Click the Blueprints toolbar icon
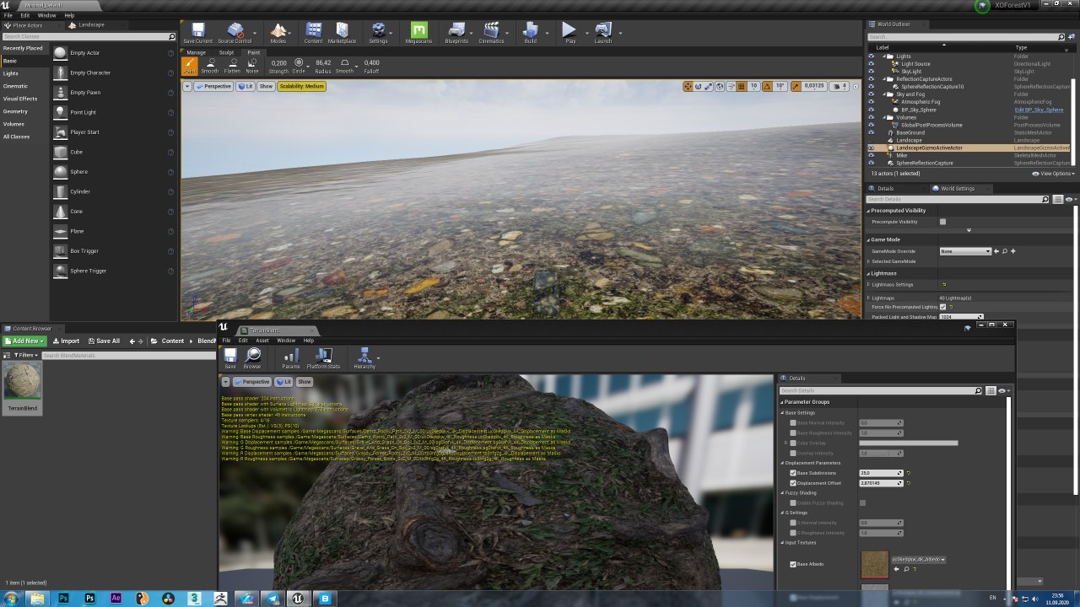This screenshot has width=1080, height=607. 456,33
